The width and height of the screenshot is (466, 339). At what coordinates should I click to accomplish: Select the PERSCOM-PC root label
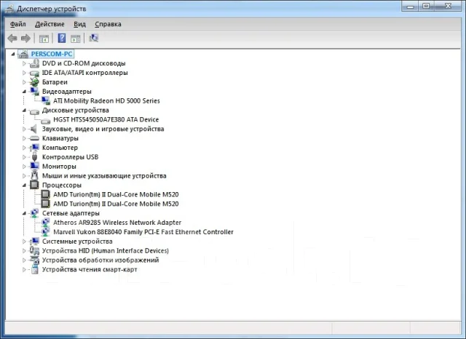pyautogui.click(x=52, y=54)
